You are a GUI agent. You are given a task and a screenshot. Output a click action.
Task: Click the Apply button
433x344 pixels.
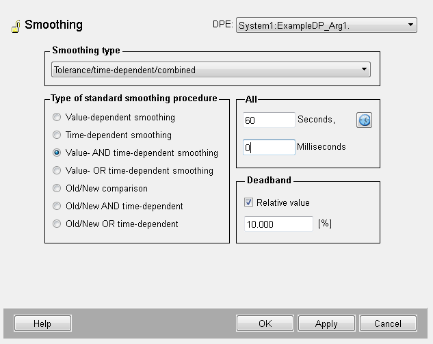click(326, 323)
